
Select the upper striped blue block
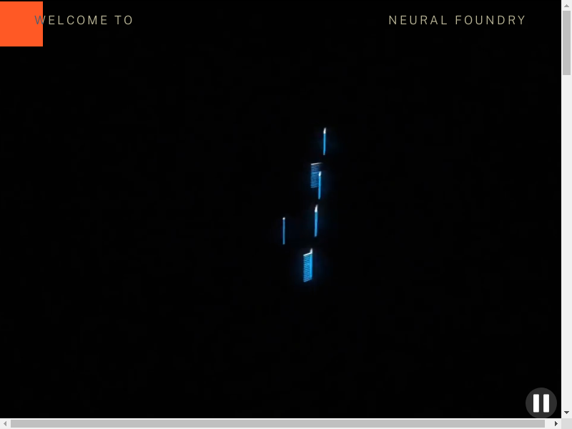pos(314,174)
